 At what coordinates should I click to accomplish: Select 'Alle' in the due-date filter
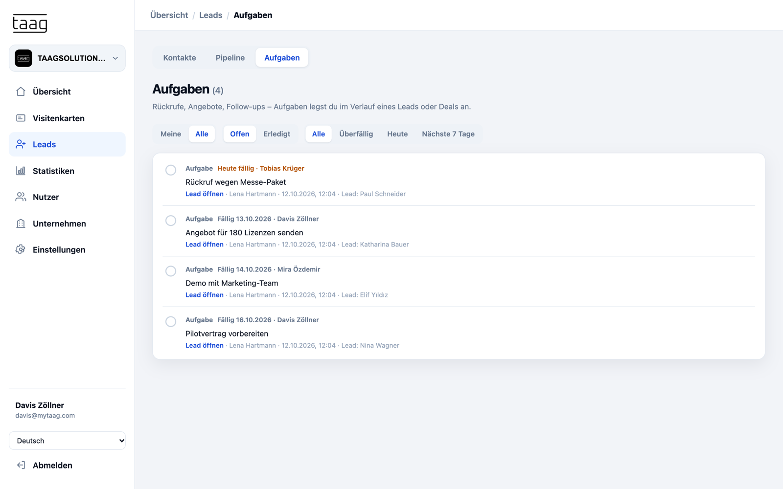tap(319, 134)
